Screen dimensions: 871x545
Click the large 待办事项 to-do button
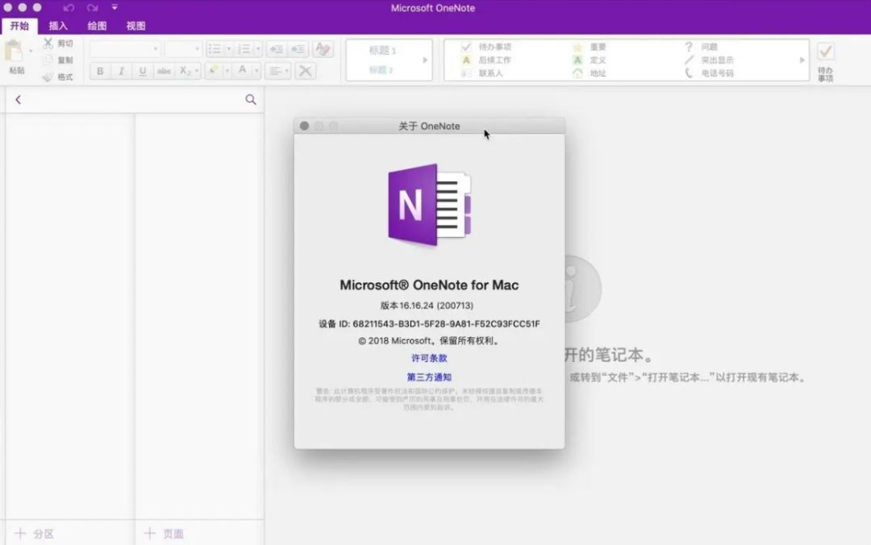point(826,61)
